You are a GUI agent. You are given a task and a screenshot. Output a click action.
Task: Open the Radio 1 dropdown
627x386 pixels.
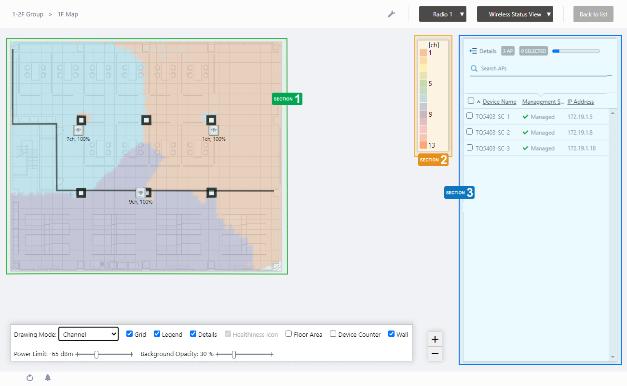coord(443,14)
